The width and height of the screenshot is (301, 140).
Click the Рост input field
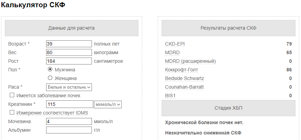(69, 61)
